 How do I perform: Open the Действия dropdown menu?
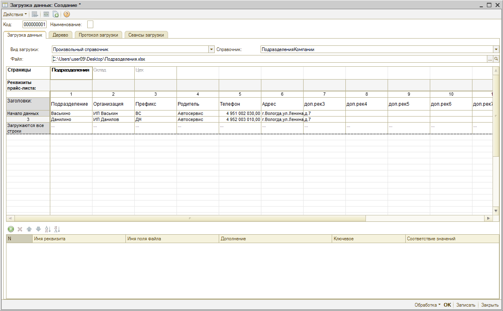click(x=15, y=14)
